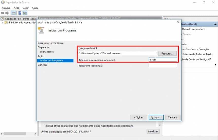Screen dimensions: 218x140
Task: Click the Iniciar em (opcional) field
Action: coord(163,65)
